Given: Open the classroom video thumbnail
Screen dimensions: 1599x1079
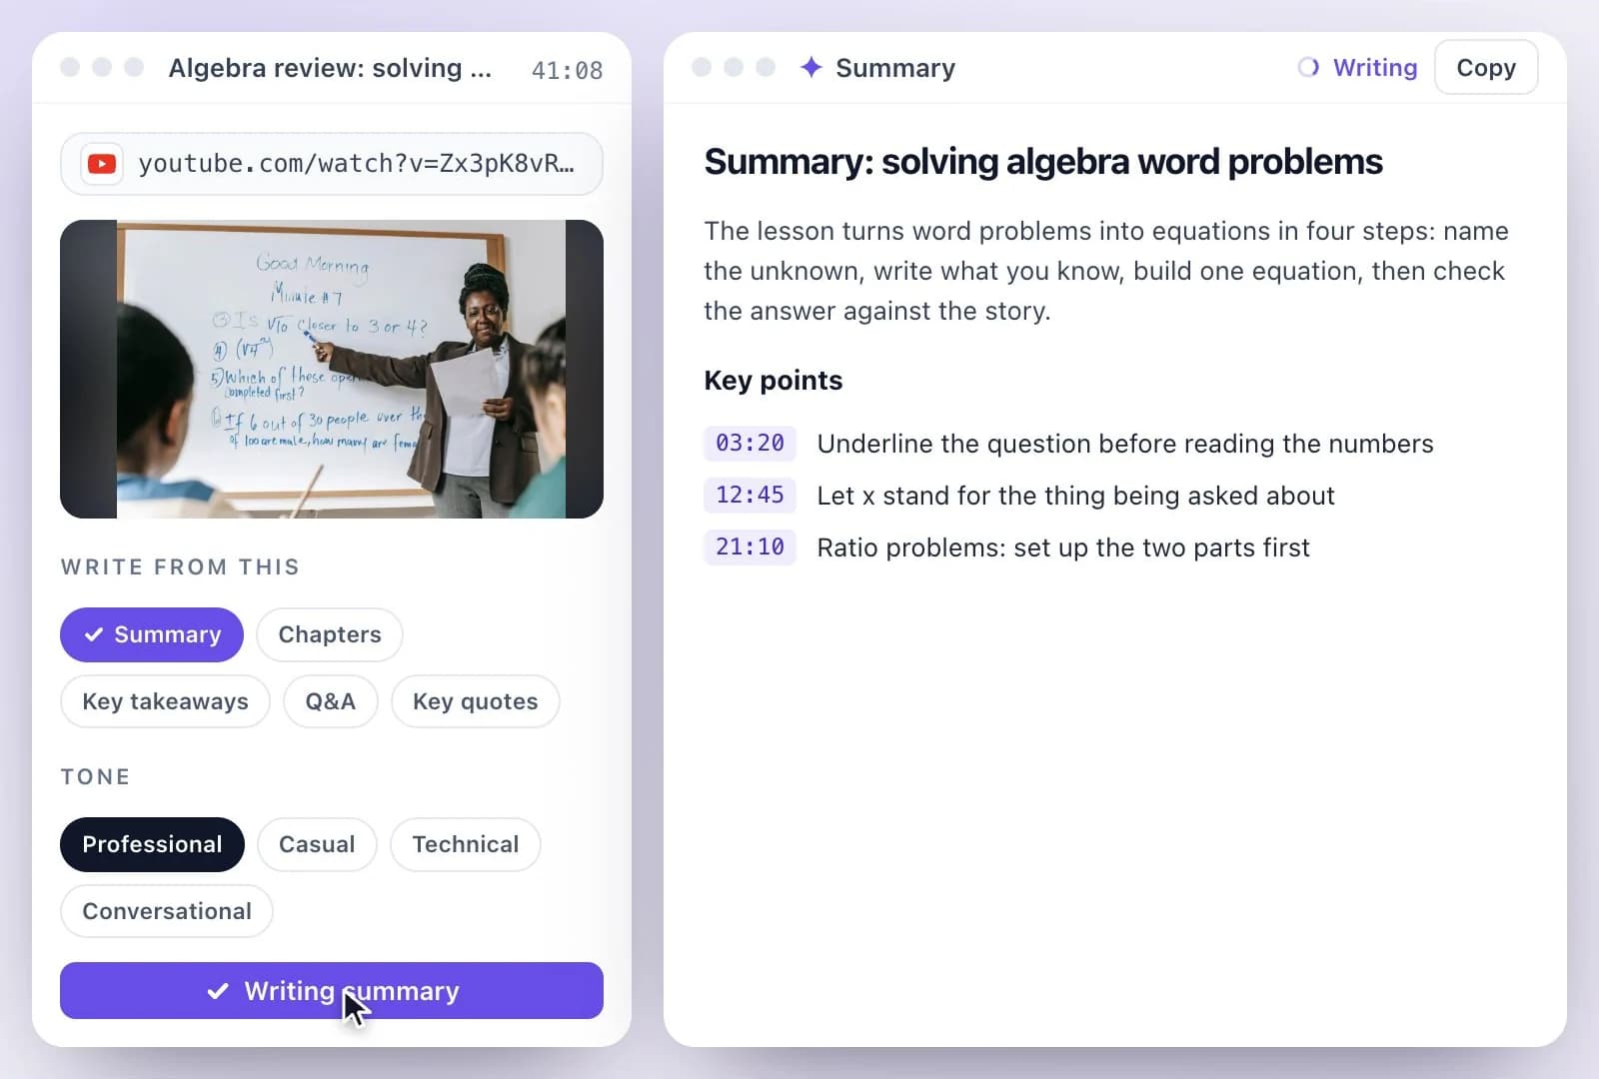Looking at the screenshot, I should 332,369.
